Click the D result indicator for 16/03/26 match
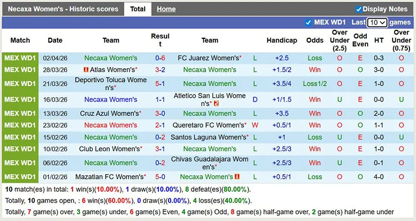The image size is (416, 221). point(255,100)
